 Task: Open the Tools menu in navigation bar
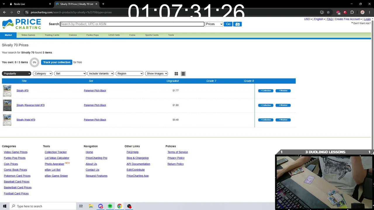tap(171, 35)
